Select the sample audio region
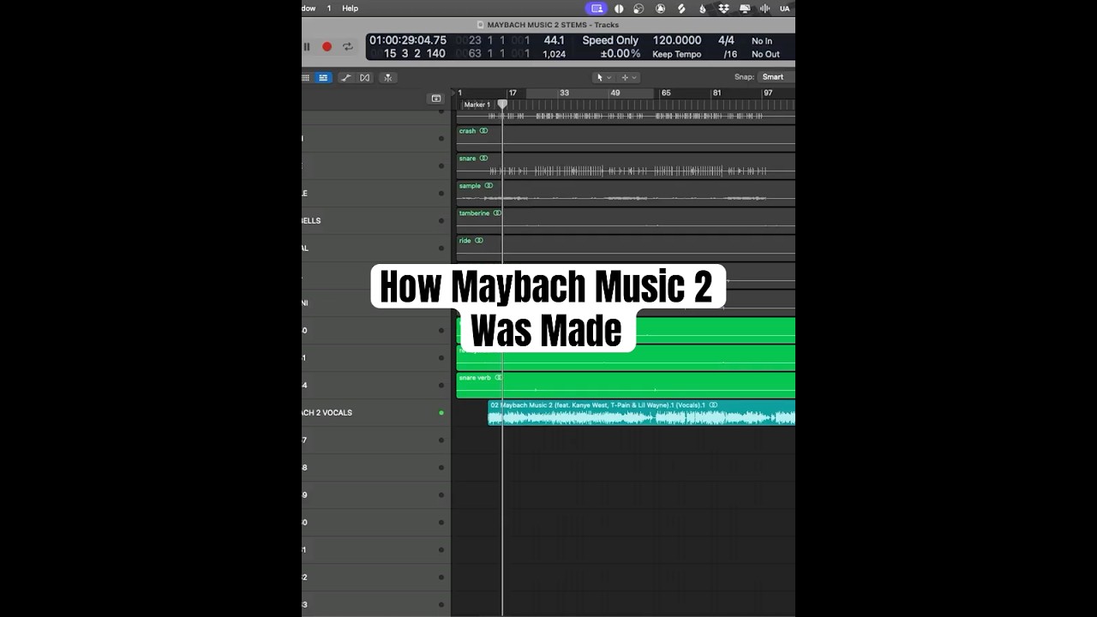 coord(626,193)
